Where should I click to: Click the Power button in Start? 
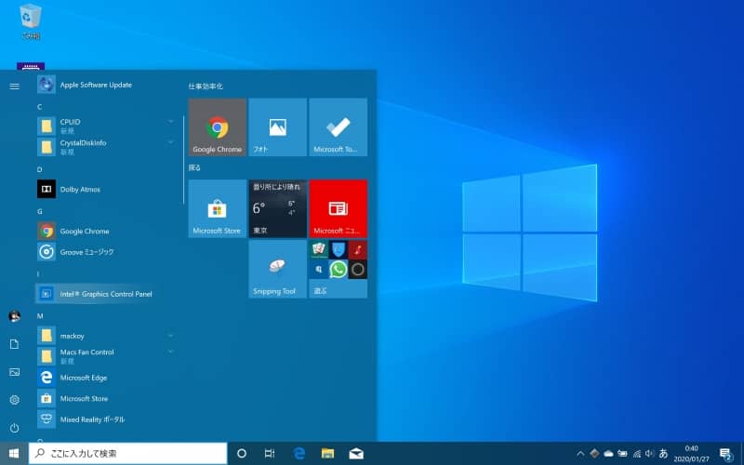point(14,428)
